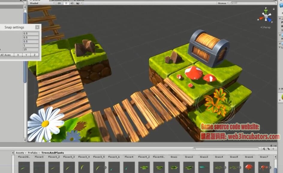
Task: Toggle scene lighting sun icon
Action: click(x=66, y=3)
